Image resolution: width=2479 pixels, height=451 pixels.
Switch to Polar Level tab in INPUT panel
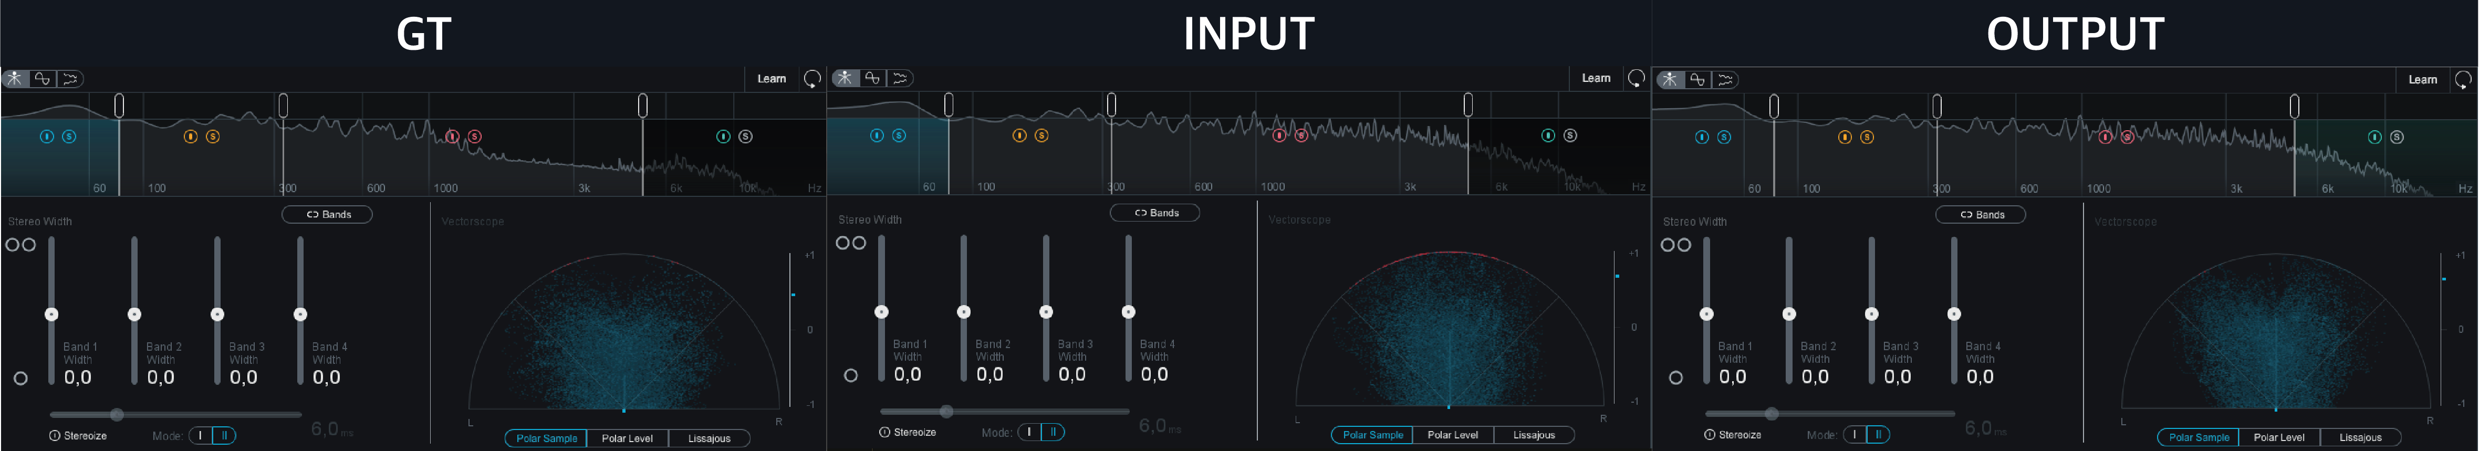(x=1453, y=436)
